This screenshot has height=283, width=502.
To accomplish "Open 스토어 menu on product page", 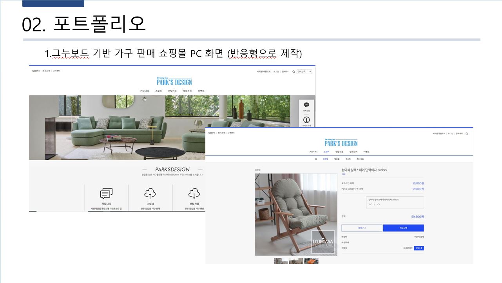I will click(326, 152).
